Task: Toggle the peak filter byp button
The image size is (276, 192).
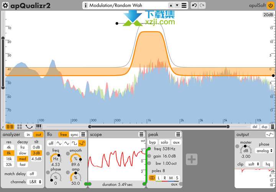Action: pyautogui.click(x=153, y=142)
